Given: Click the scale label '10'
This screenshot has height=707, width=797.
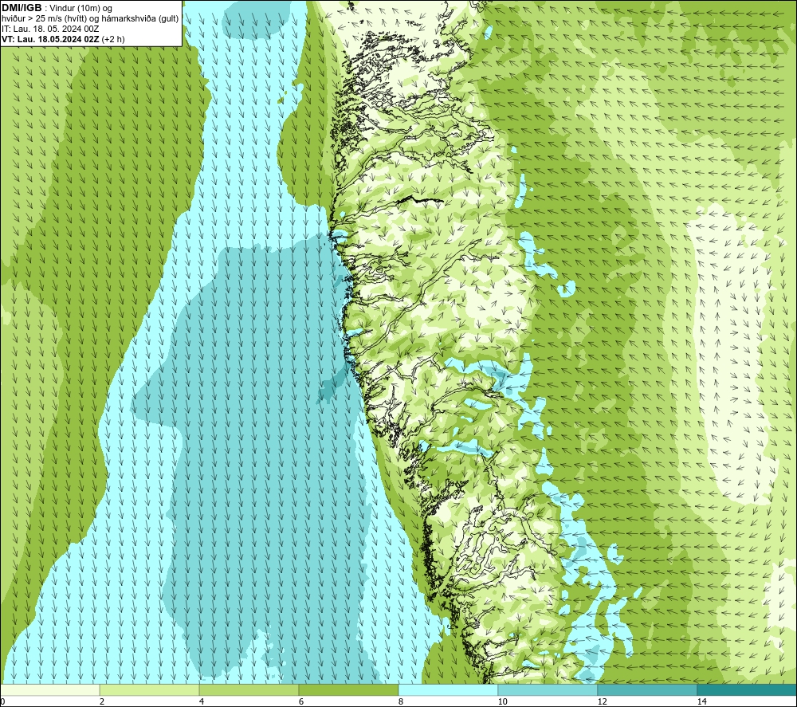Looking at the screenshot, I should (x=502, y=701).
